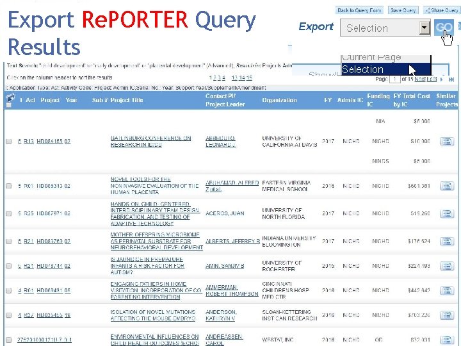Choose Current Page in export list
The height and width of the screenshot is (346, 461).
385,58
